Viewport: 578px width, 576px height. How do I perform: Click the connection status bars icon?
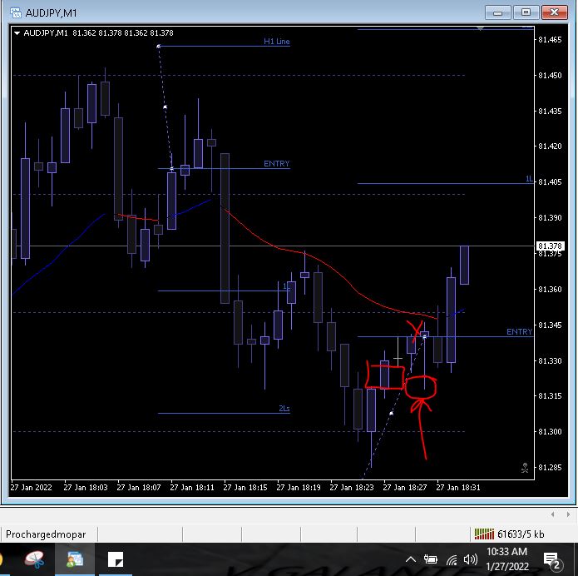point(484,534)
